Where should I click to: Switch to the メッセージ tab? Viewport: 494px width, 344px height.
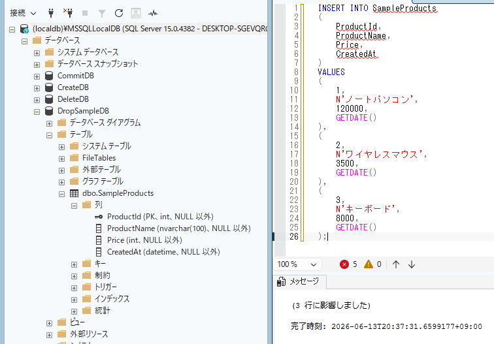(x=301, y=281)
